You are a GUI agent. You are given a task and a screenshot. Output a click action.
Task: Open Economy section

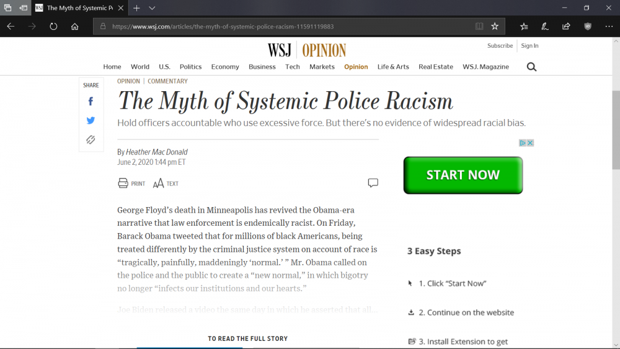click(x=225, y=67)
